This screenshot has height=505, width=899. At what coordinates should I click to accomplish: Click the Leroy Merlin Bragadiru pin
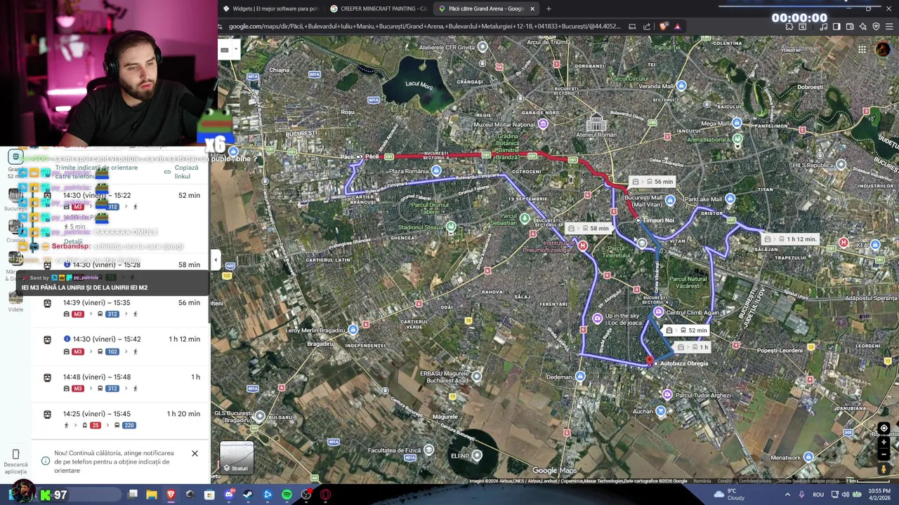(x=353, y=330)
